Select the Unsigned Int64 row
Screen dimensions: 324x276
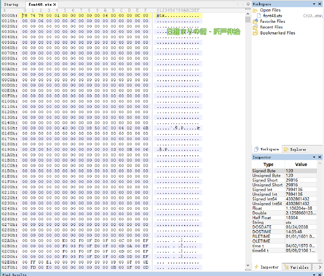click(284, 203)
